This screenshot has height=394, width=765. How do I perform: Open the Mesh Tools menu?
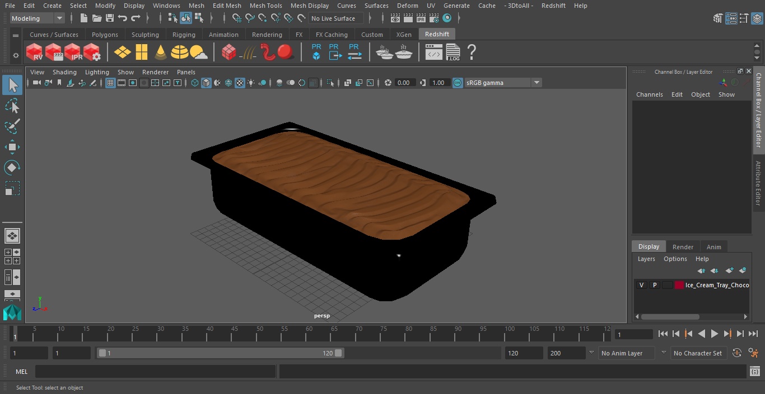point(265,6)
